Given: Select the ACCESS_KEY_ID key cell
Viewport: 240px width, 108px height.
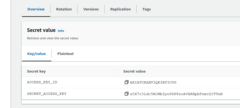Looking at the screenshot, I should (x=42, y=82).
